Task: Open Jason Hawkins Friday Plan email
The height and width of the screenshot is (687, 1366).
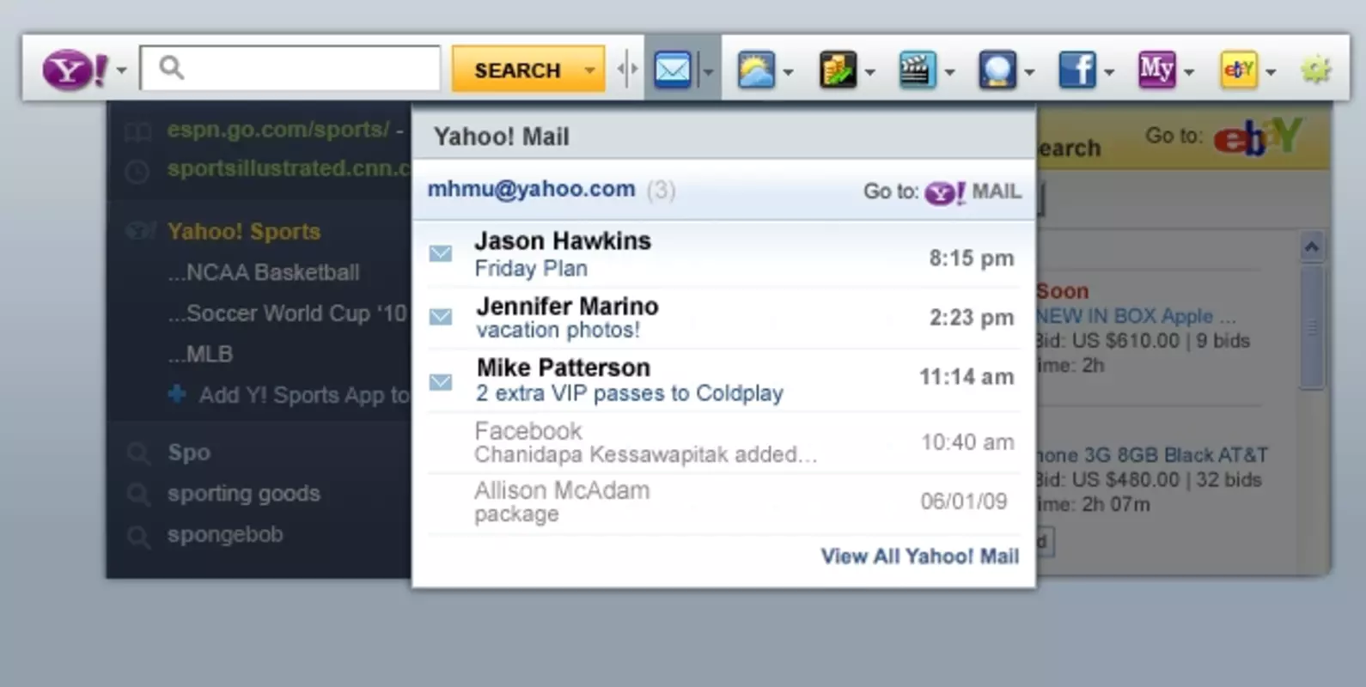Action: (x=723, y=254)
